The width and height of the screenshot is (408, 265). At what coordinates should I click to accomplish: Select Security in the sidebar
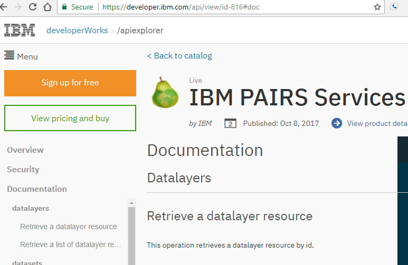point(23,170)
